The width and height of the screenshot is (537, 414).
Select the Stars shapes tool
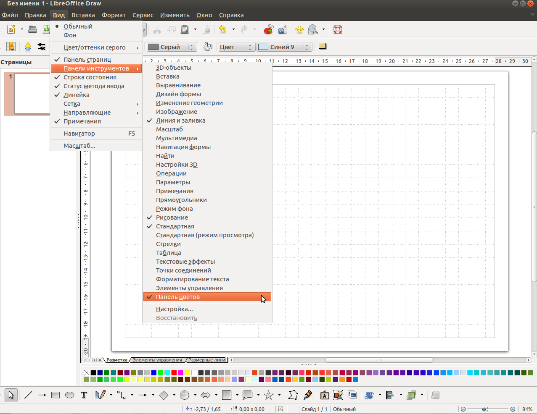click(x=269, y=395)
